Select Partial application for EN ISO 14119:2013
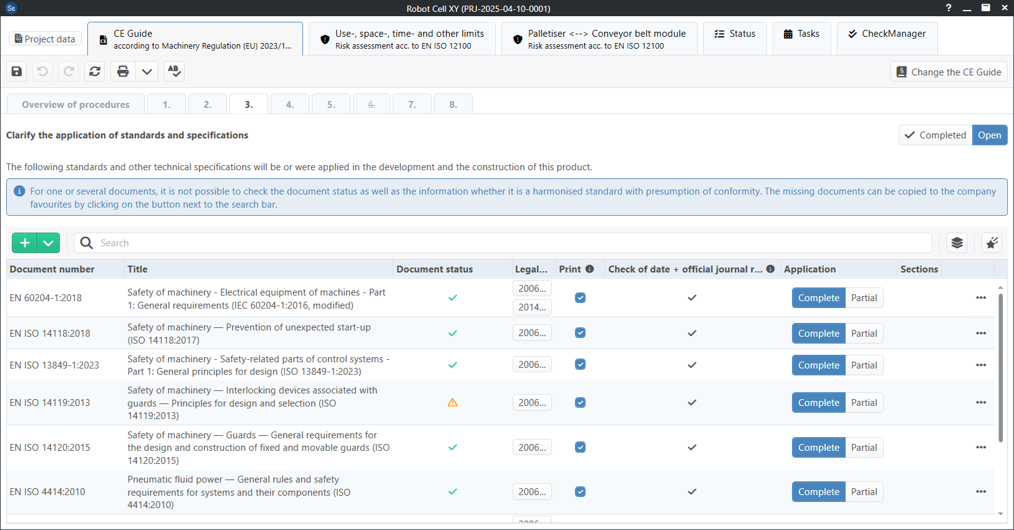This screenshot has height=530, width=1014. 864,403
